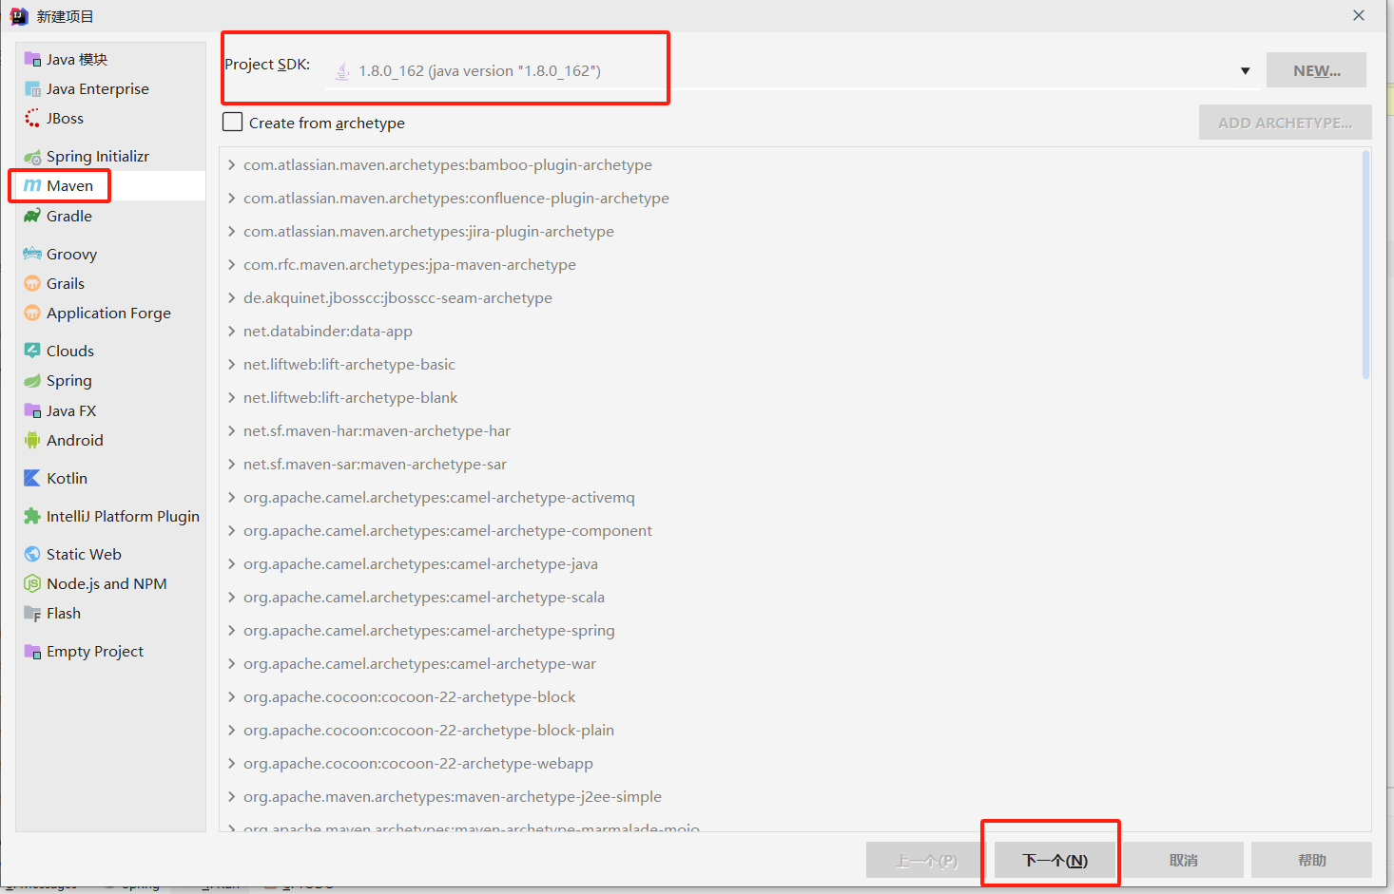Select maven-archetype-sar row text

tap(375, 465)
